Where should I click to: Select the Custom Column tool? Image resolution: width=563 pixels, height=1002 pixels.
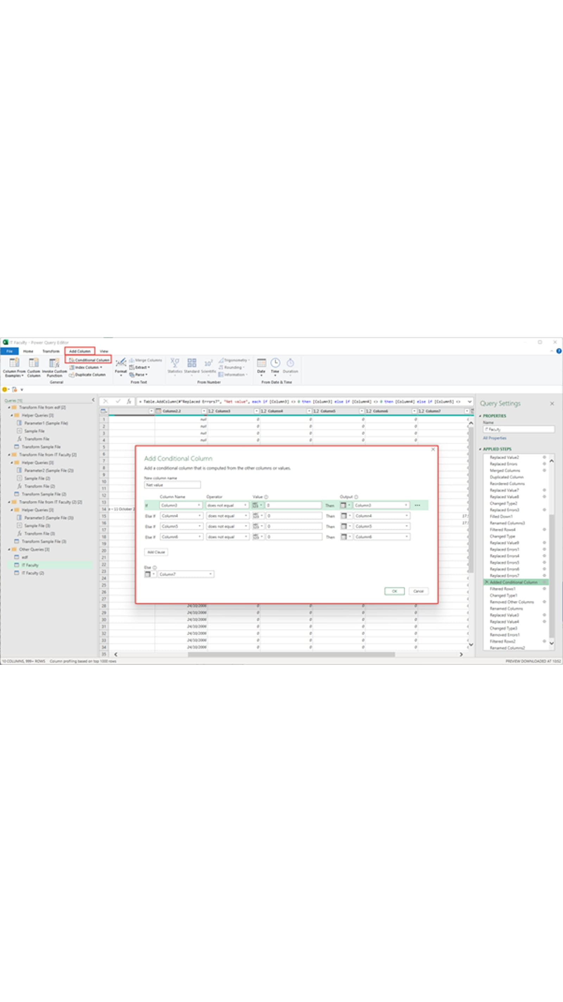[x=34, y=363]
